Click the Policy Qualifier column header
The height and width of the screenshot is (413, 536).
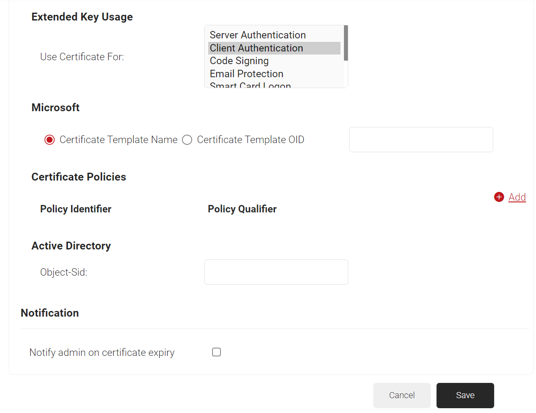coord(242,209)
